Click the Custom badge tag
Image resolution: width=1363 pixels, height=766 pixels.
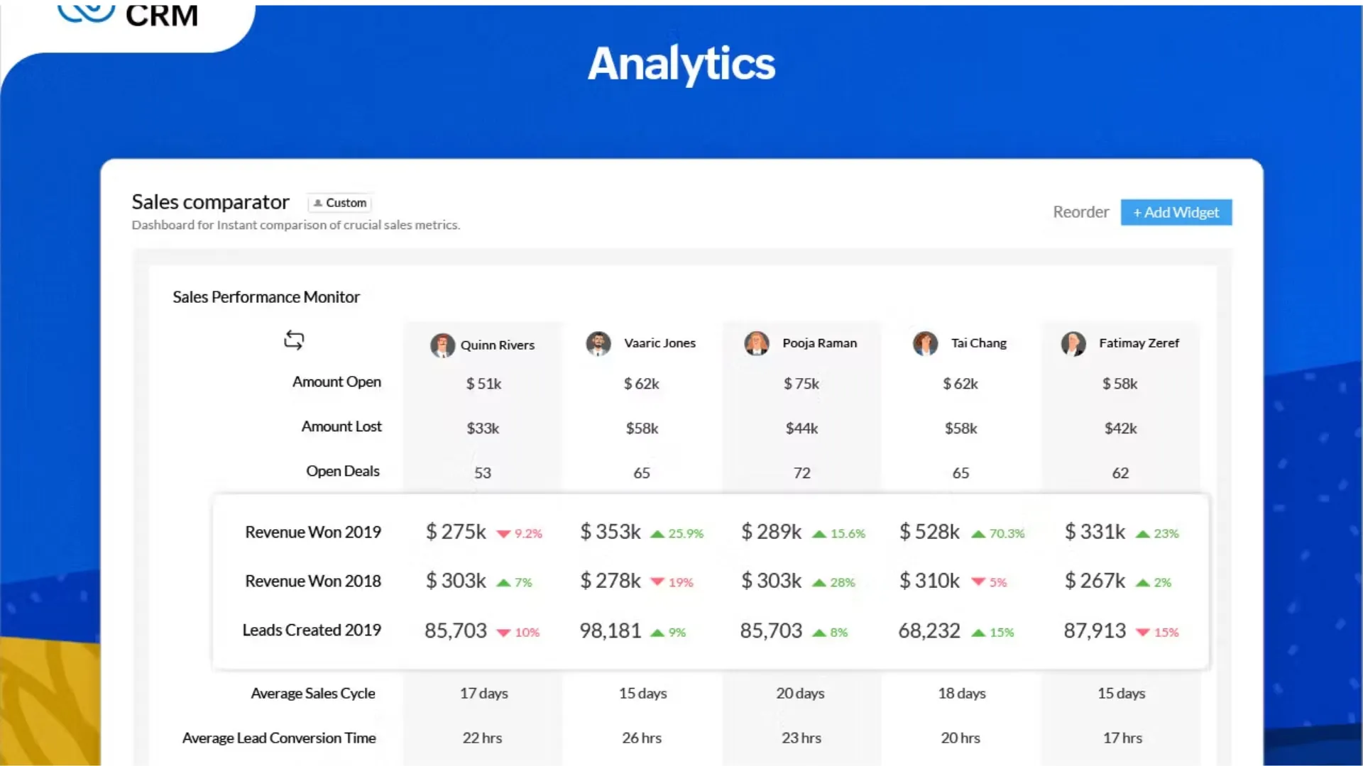[340, 203]
